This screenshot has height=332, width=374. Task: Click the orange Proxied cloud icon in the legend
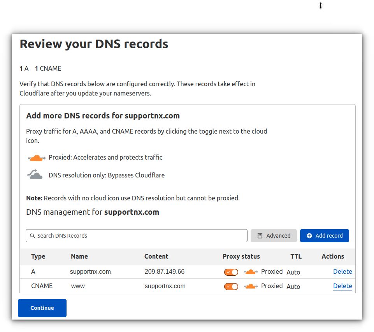(x=36, y=157)
